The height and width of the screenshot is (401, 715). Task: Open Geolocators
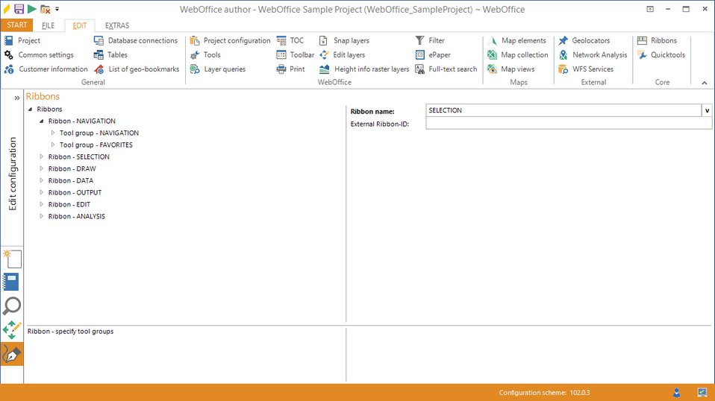[x=584, y=40]
